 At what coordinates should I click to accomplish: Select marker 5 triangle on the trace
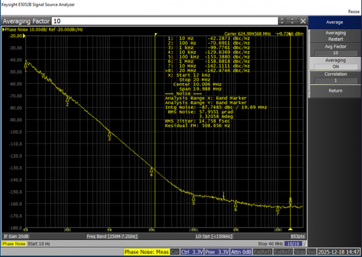[193, 198]
